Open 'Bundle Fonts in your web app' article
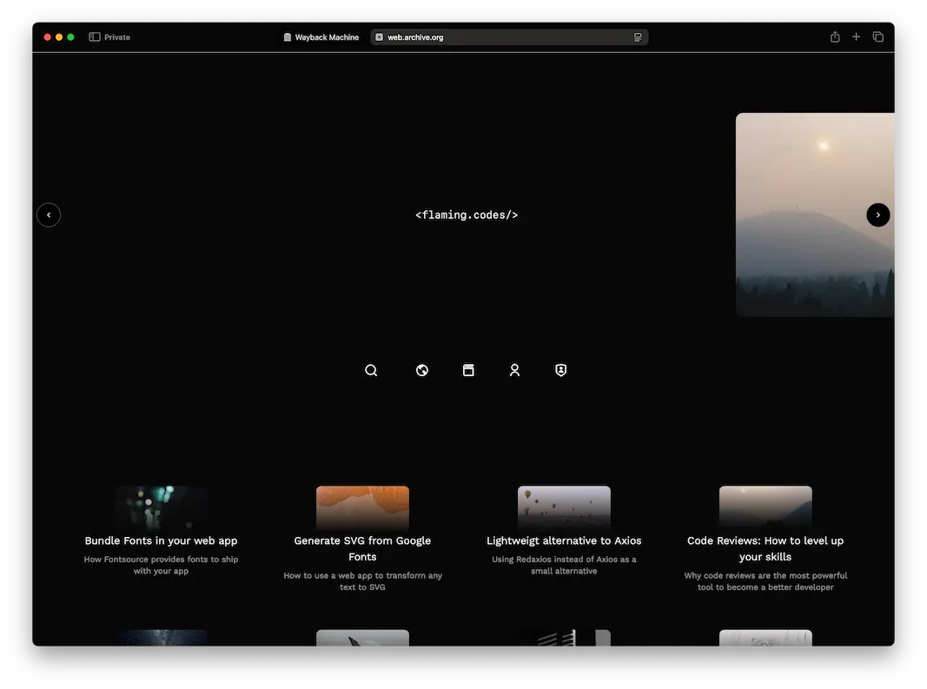927x689 pixels. click(x=161, y=540)
